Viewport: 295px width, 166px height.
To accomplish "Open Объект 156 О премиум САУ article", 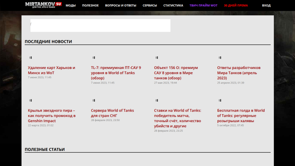I will tap(176, 73).
